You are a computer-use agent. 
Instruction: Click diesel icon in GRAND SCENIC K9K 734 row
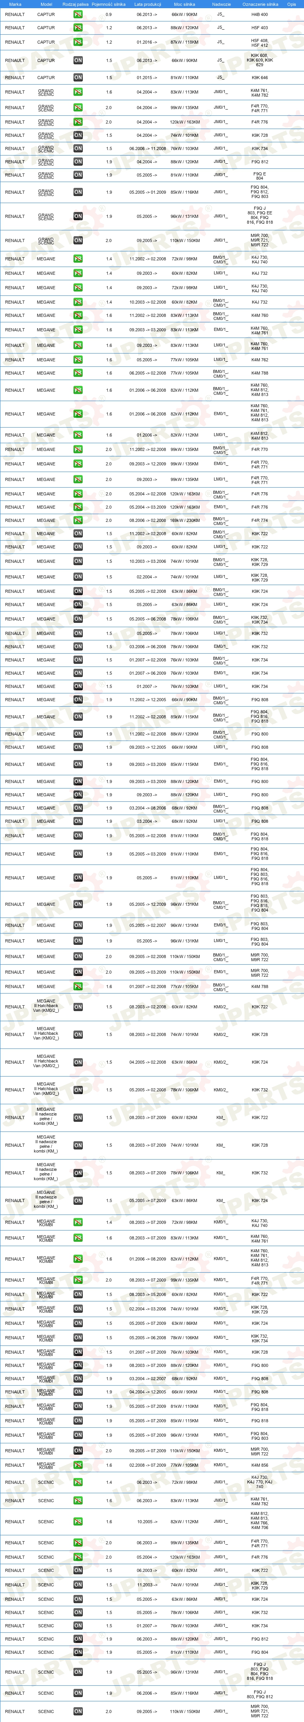click(78, 149)
